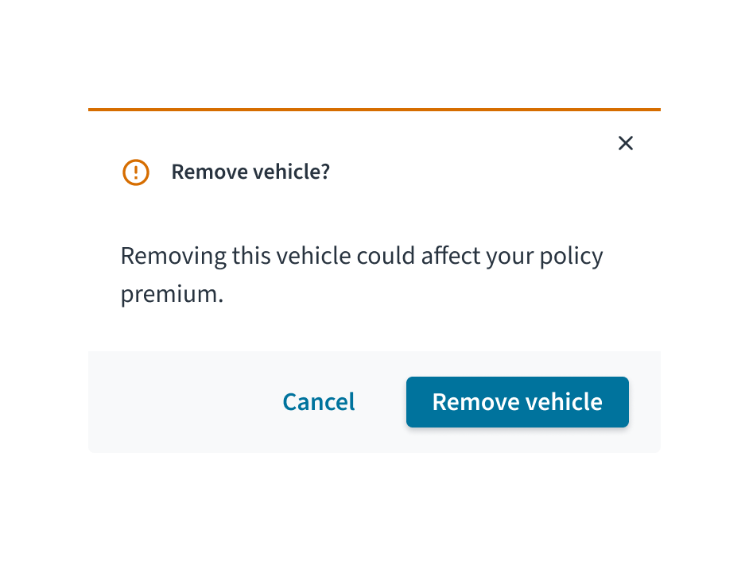Click the word "affect" in the body text
The width and height of the screenshot is (749, 561).
click(x=451, y=255)
